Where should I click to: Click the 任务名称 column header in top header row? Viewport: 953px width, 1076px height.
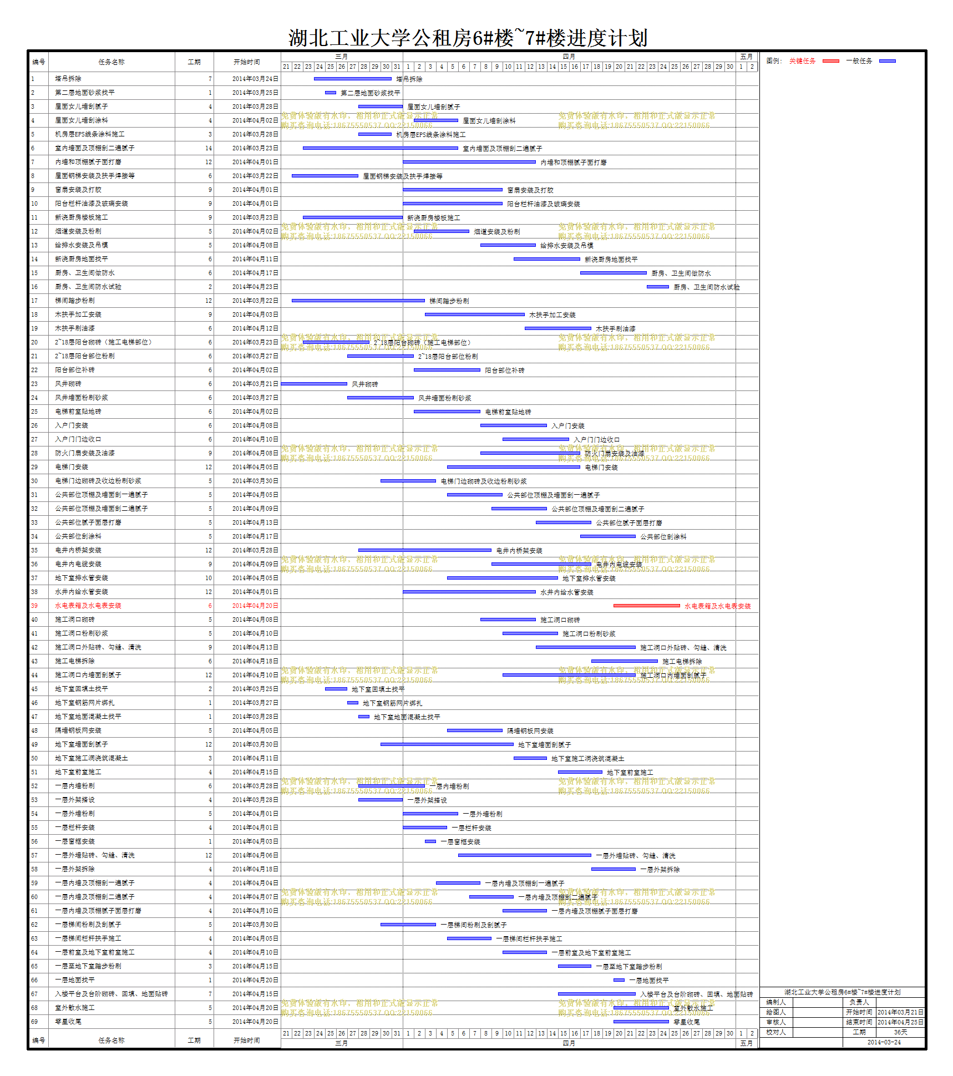[x=111, y=62]
